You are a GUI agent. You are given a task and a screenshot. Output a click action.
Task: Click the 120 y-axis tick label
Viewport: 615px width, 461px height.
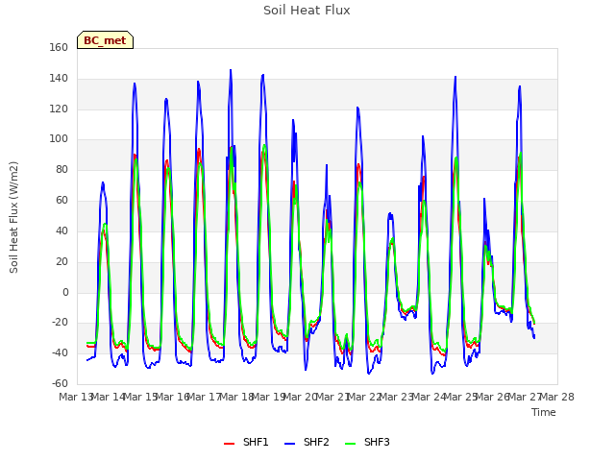pyautogui.click(x=59, y=109)
